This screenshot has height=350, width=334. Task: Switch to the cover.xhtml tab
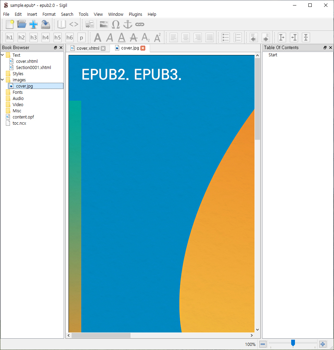pos(88,48)
